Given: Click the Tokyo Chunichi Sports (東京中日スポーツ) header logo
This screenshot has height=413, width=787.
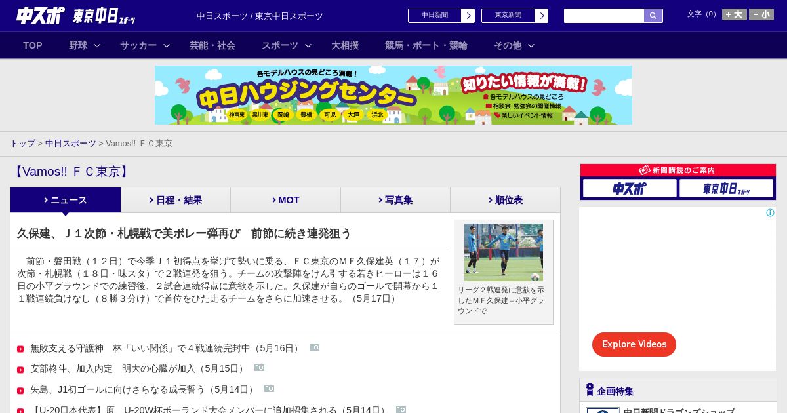Looking at the screenshot, I should click(104, 16).
